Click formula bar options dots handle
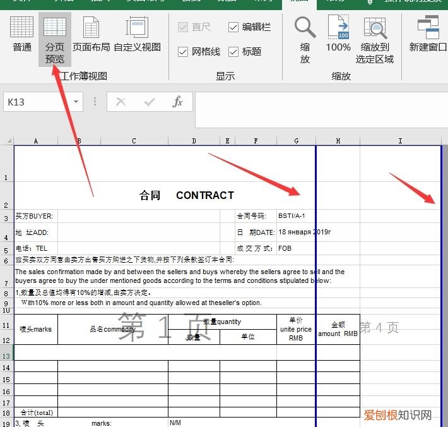The image size is (448, 427). (x=95, y=102)
